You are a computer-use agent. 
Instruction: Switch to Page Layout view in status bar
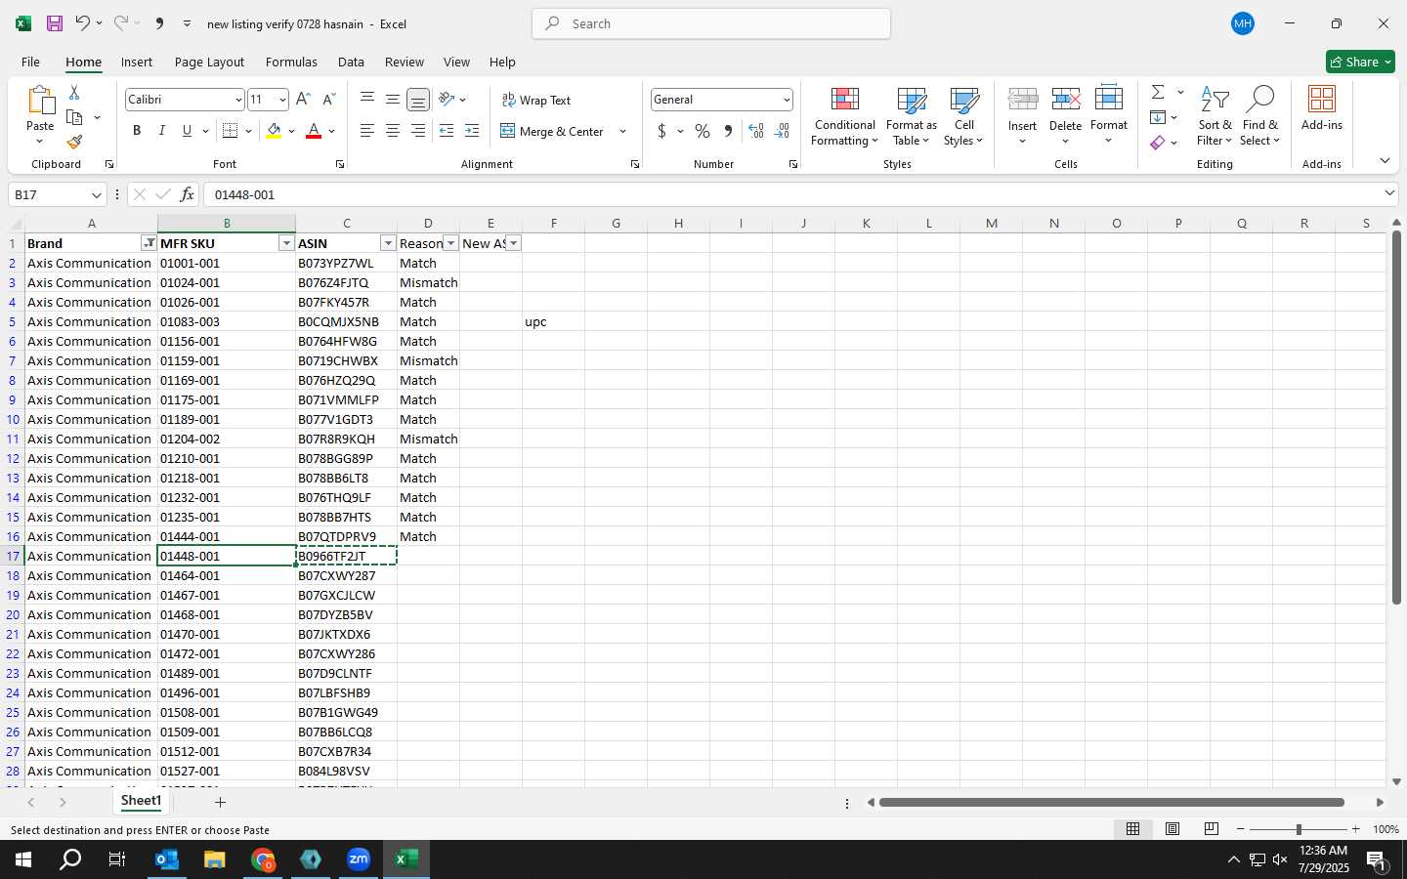pyautogui.click(x=1172, y=829)
